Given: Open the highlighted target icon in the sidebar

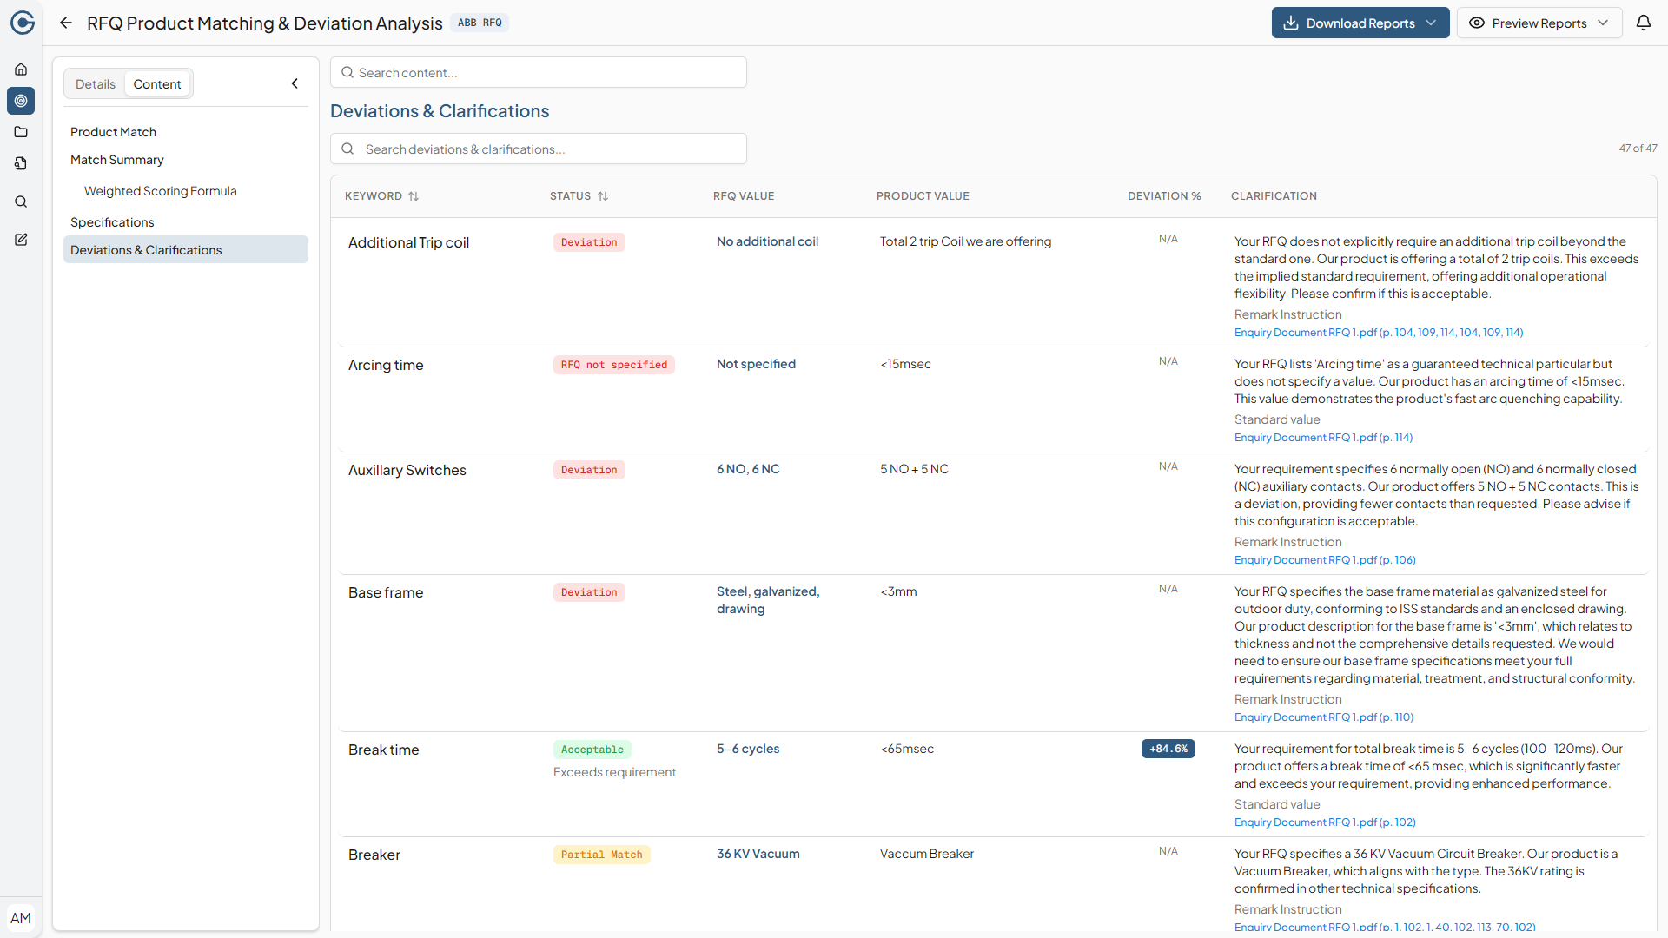Looking at the screenshot, I should (21, 101).
